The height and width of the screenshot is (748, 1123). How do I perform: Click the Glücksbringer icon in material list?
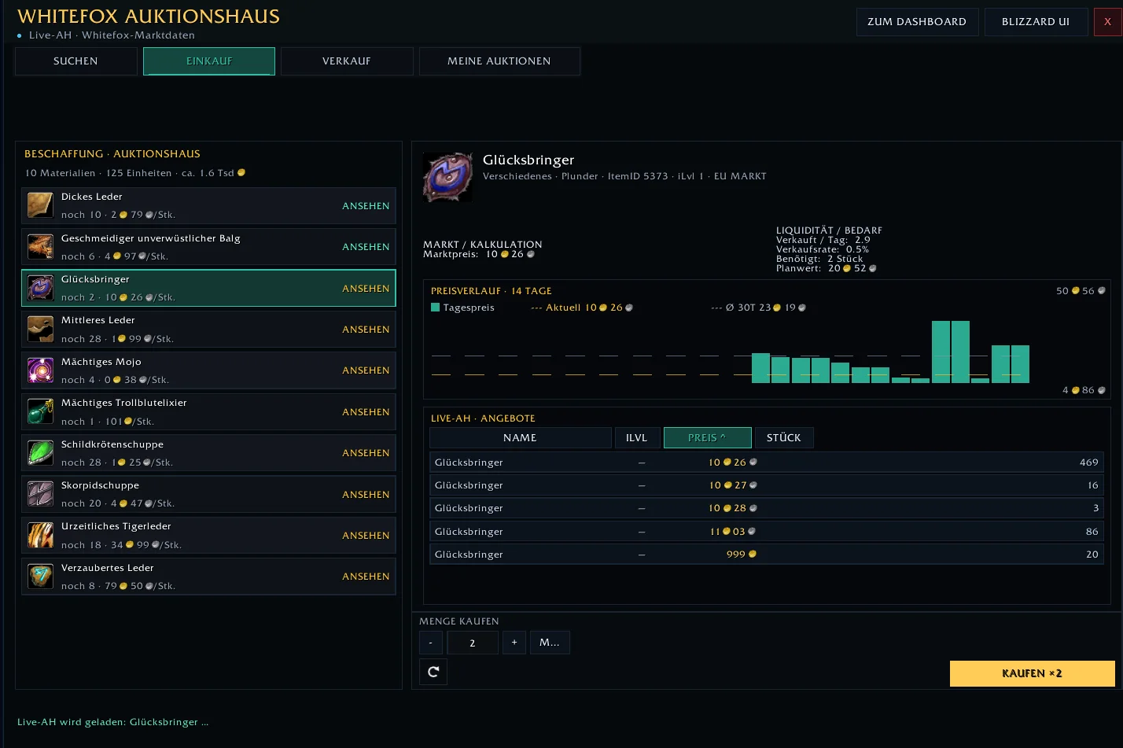click(x=40, y=288)
